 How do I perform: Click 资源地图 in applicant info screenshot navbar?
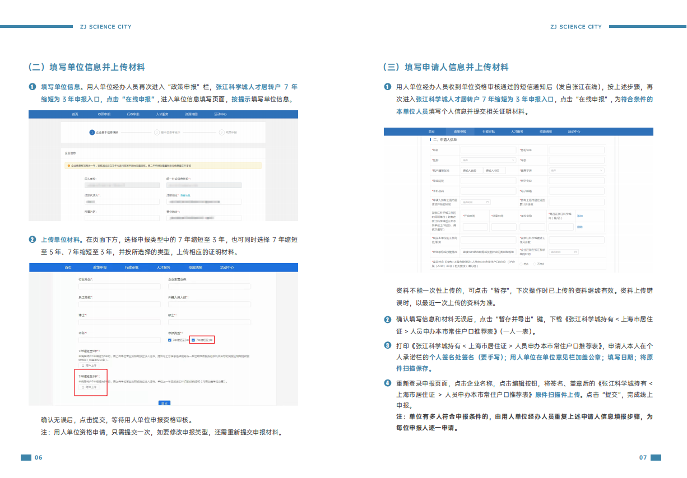pyautogui.click(x=546, y=132)
